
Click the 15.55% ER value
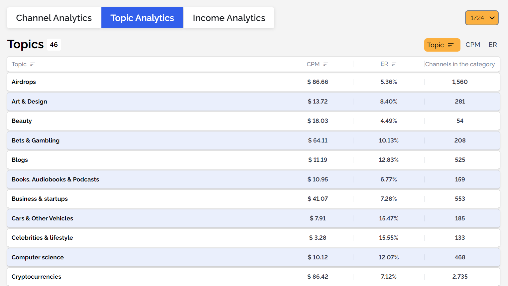pos(389,238)
